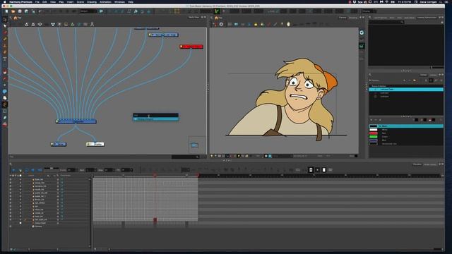This screenshot has height=254, width=452.
Task: Click the timeline horizontal scrollbar
Action: click(268, 249)
